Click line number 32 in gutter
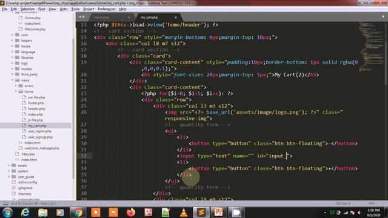The height and width of the screenshot is (218, 388). (84, 156)
